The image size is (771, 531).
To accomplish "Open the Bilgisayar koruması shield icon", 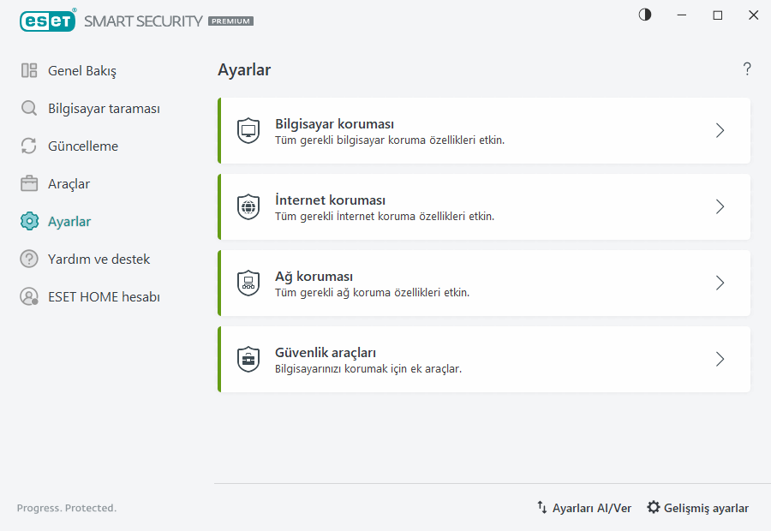I will pos(248,130).
